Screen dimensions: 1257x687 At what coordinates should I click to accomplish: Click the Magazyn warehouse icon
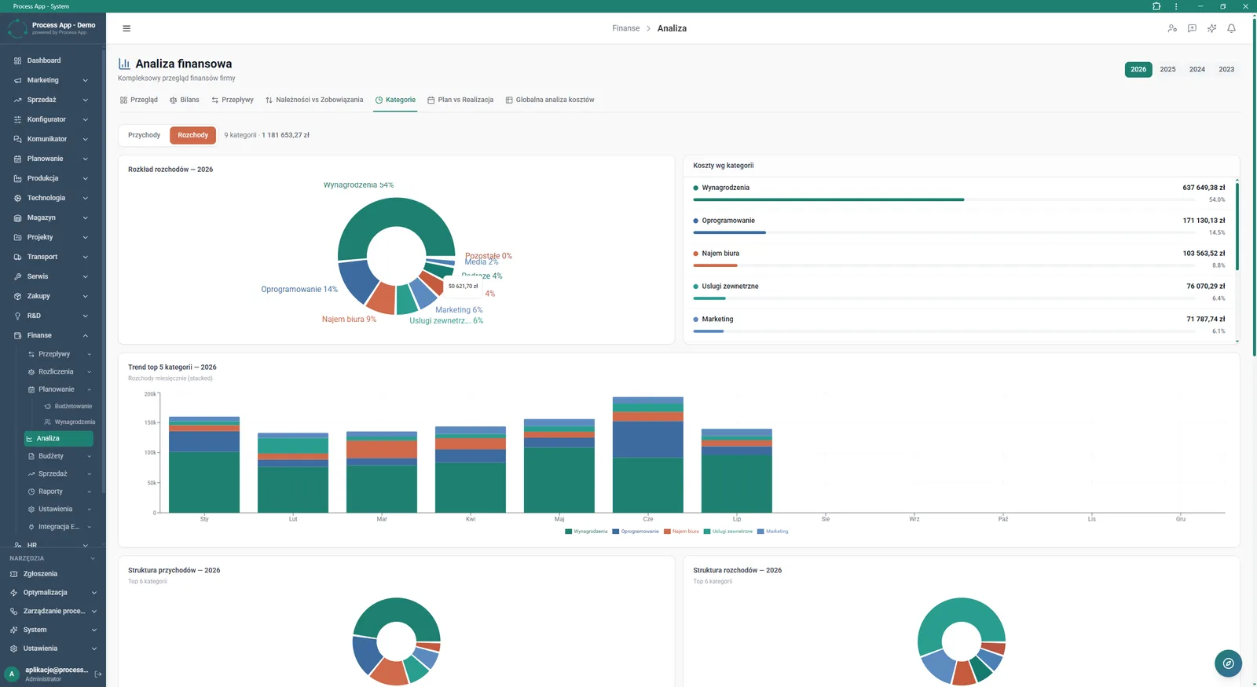pos(17,217)
